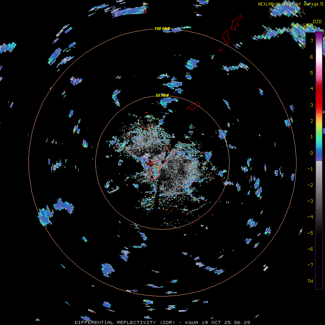325x325 pixels.
Task: Click the -6 dB tick on color scale
Action: pos(310,249)
